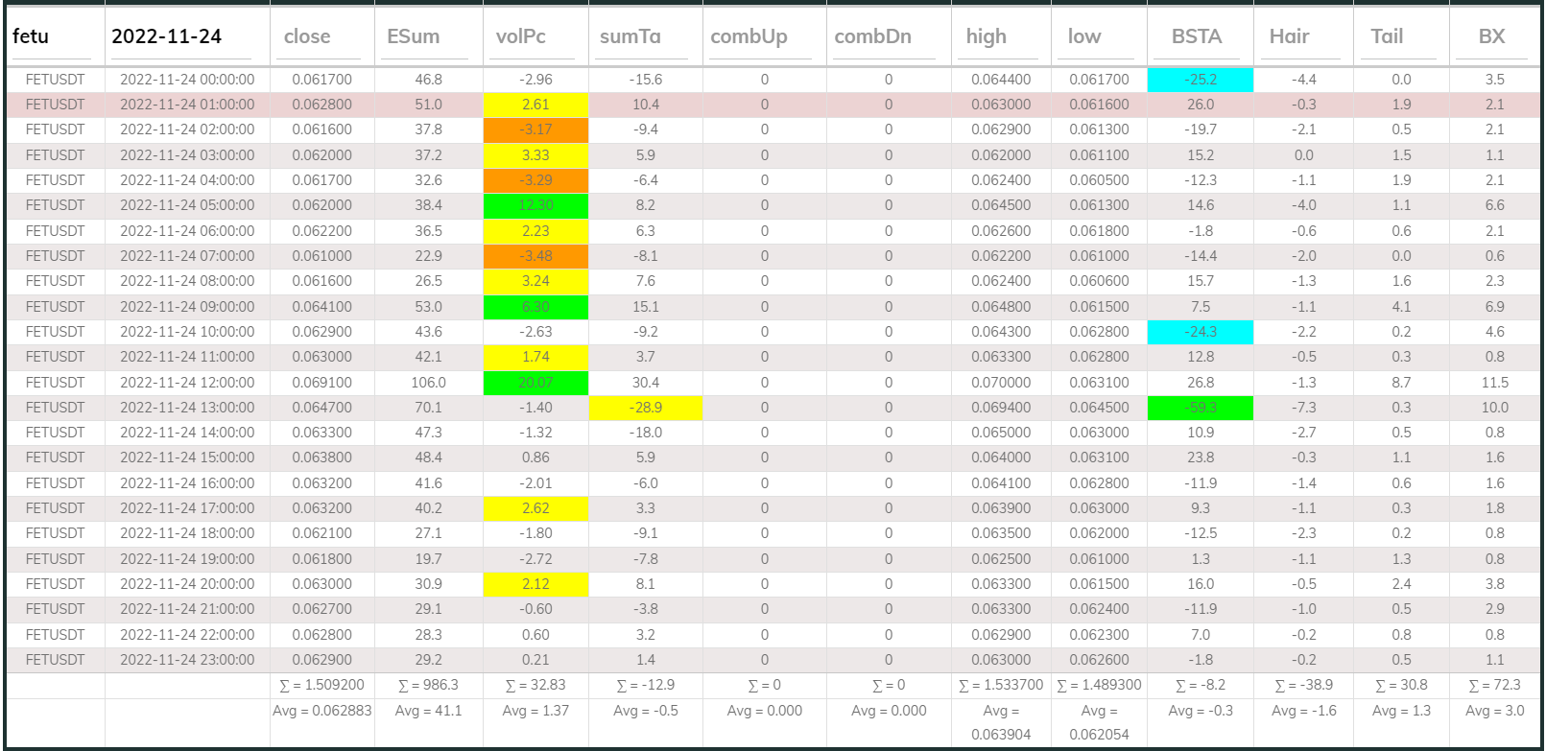Screen dimensions: 1546x751
Task: Select the orange -3.48 volPc cell
Action: pyautogui.click(x=535, y=256)
